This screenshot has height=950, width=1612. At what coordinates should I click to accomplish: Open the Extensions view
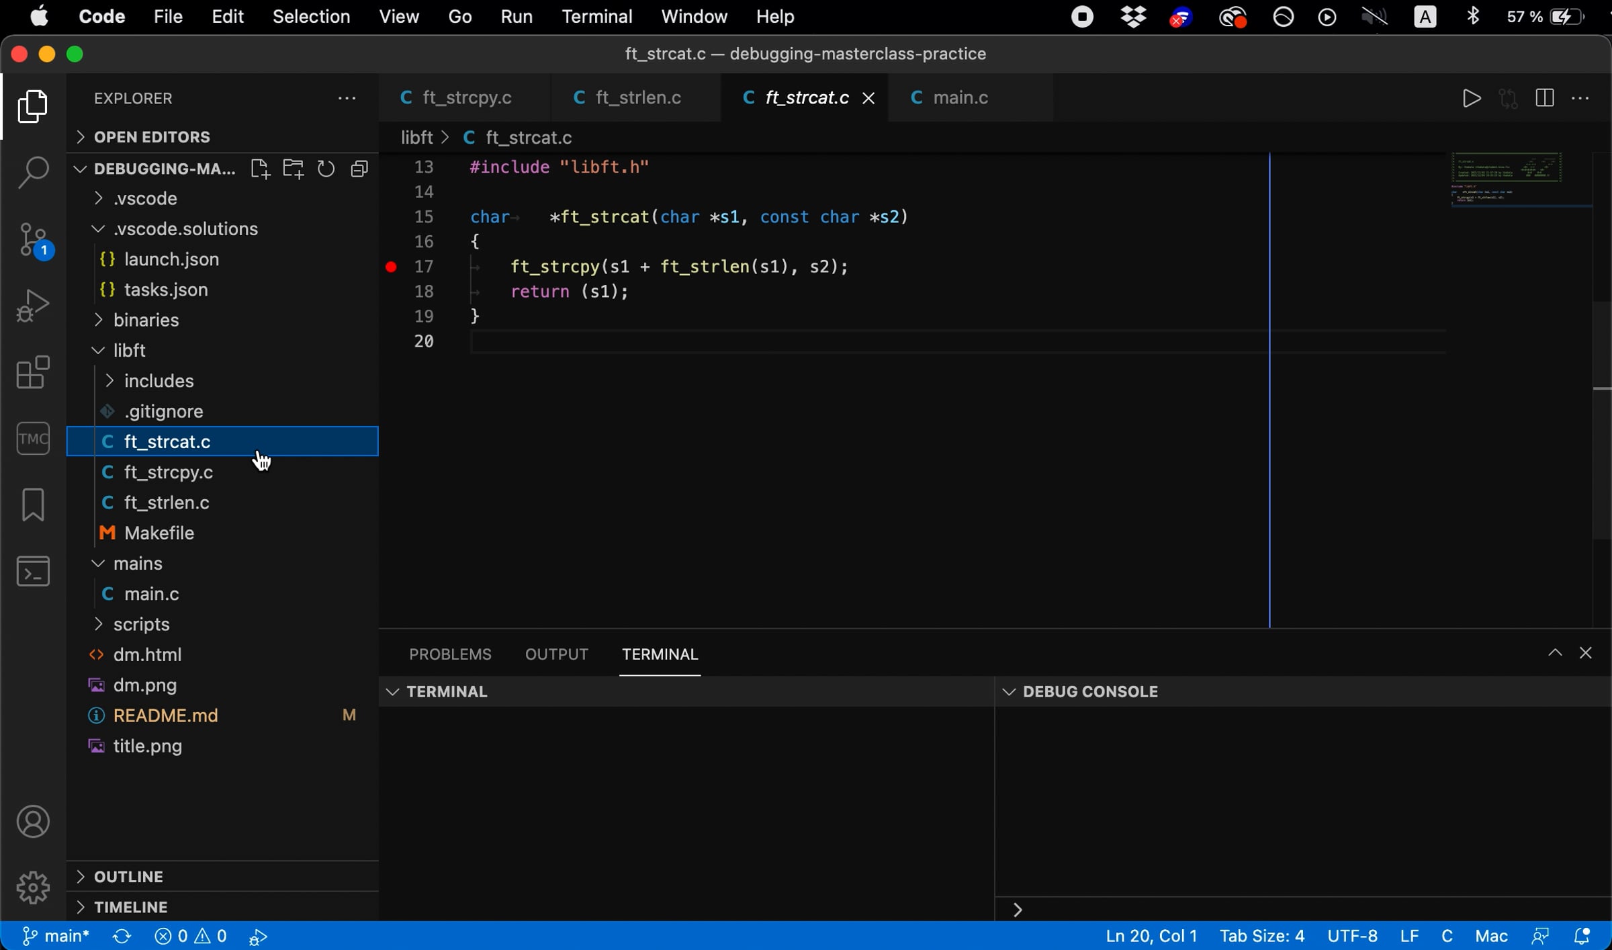click(x=33, y=372)
